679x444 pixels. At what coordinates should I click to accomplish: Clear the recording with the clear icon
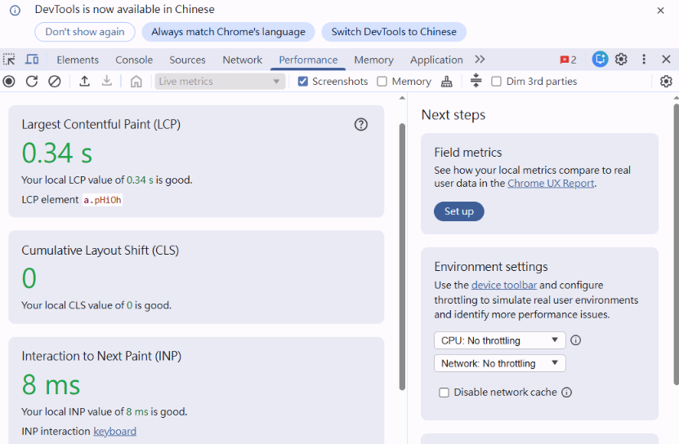(55, 82)
